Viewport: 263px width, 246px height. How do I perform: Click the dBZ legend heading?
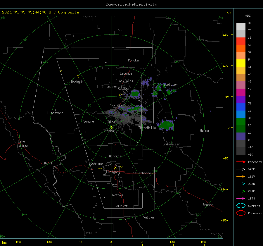click(248, 16)
